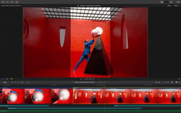Image resolution: width=181 pixels, height=113 pixels.
Task: Open the enhancement magic wand menu
Action: coord(7,79)
